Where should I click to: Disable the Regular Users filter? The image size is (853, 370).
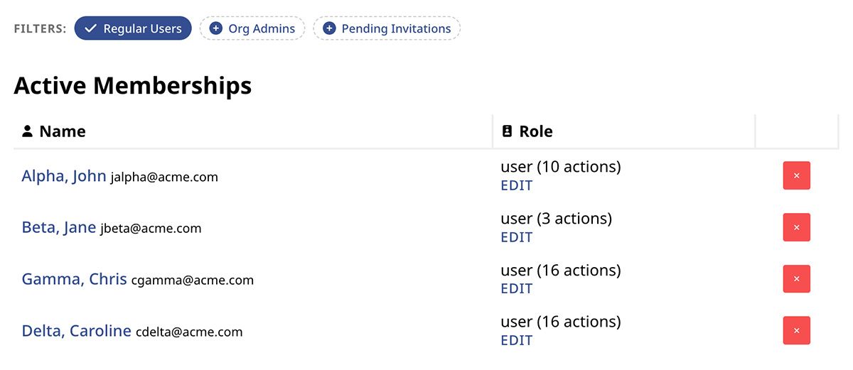133,28
